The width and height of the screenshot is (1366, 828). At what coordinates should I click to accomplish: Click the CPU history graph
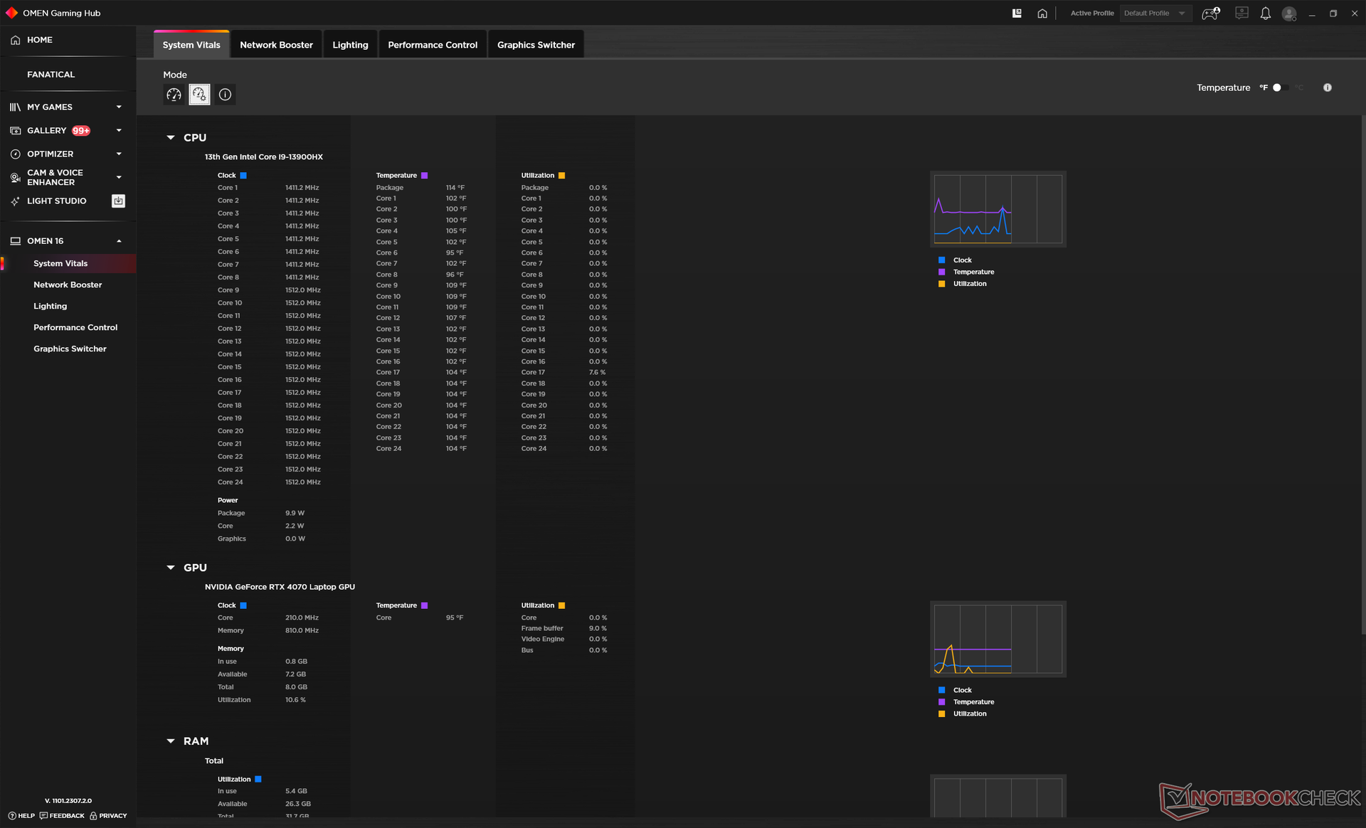point(997,209)
